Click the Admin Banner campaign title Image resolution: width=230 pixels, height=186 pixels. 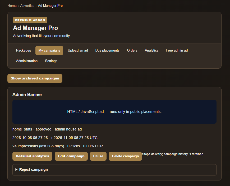point(27,95)
